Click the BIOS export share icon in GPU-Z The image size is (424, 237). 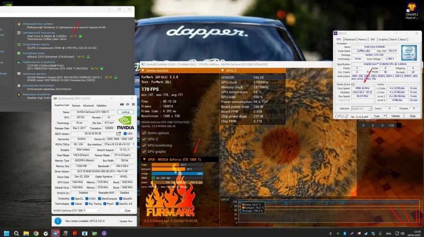click(x=118, y=133)
